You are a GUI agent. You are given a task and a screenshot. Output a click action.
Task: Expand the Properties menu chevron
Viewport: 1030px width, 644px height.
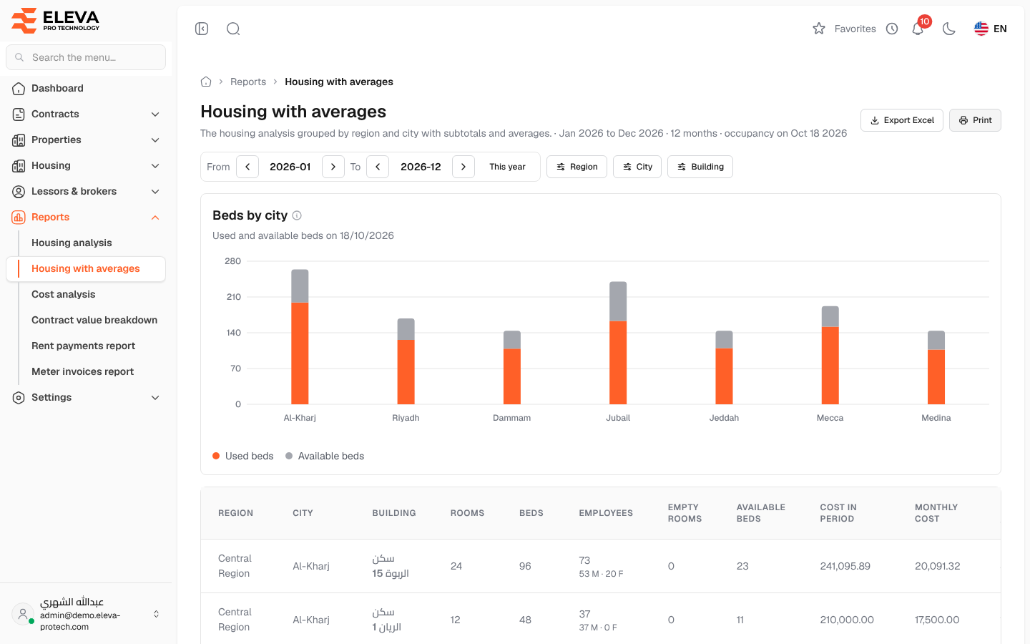155,140
